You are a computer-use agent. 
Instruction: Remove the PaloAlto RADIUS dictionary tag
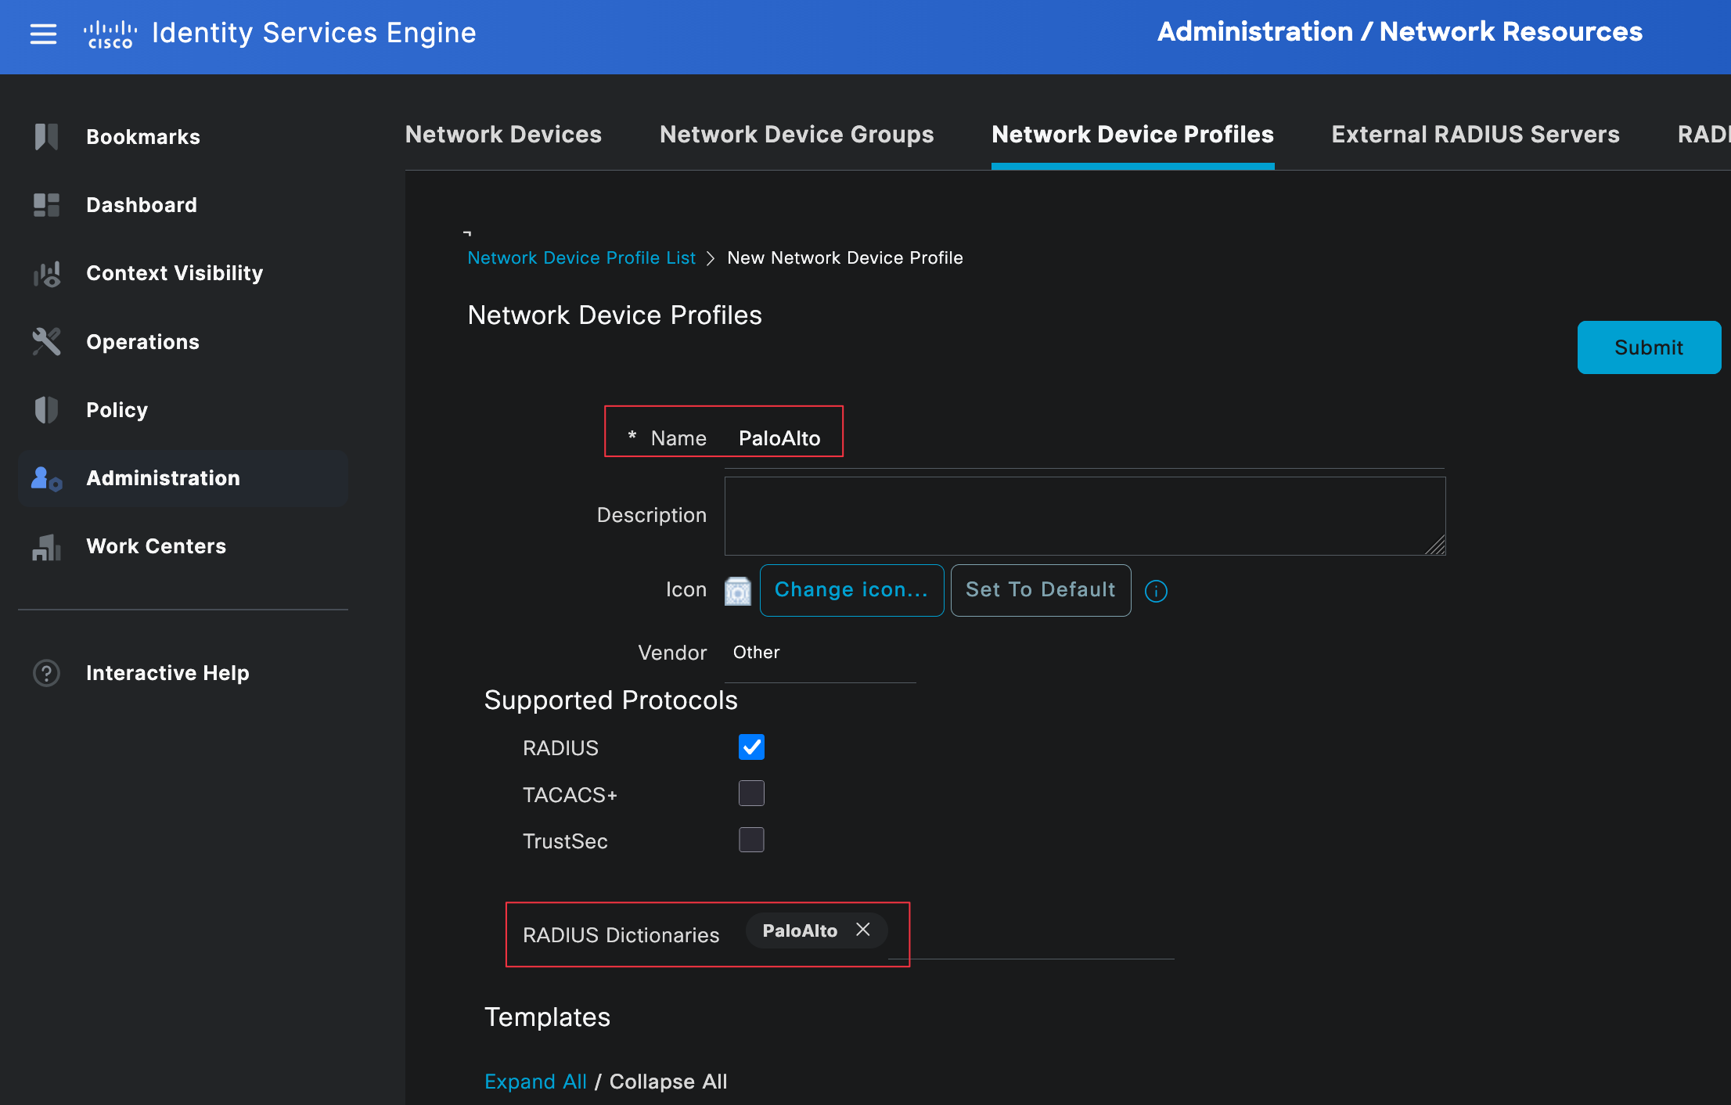863,930
